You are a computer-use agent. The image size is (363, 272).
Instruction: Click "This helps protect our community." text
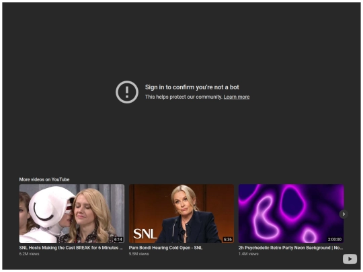184,97
